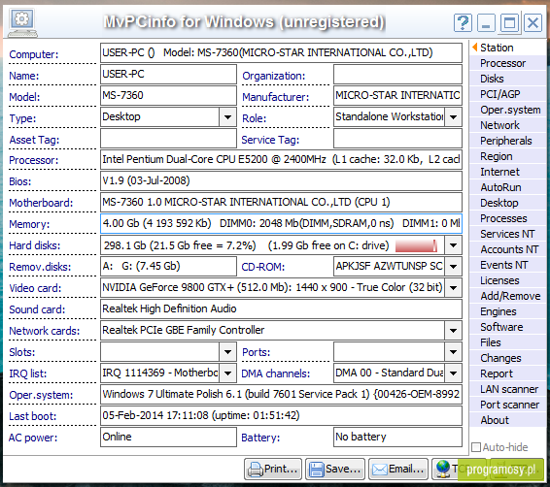
Task: Open the Region section
Action: click(507, 156)
